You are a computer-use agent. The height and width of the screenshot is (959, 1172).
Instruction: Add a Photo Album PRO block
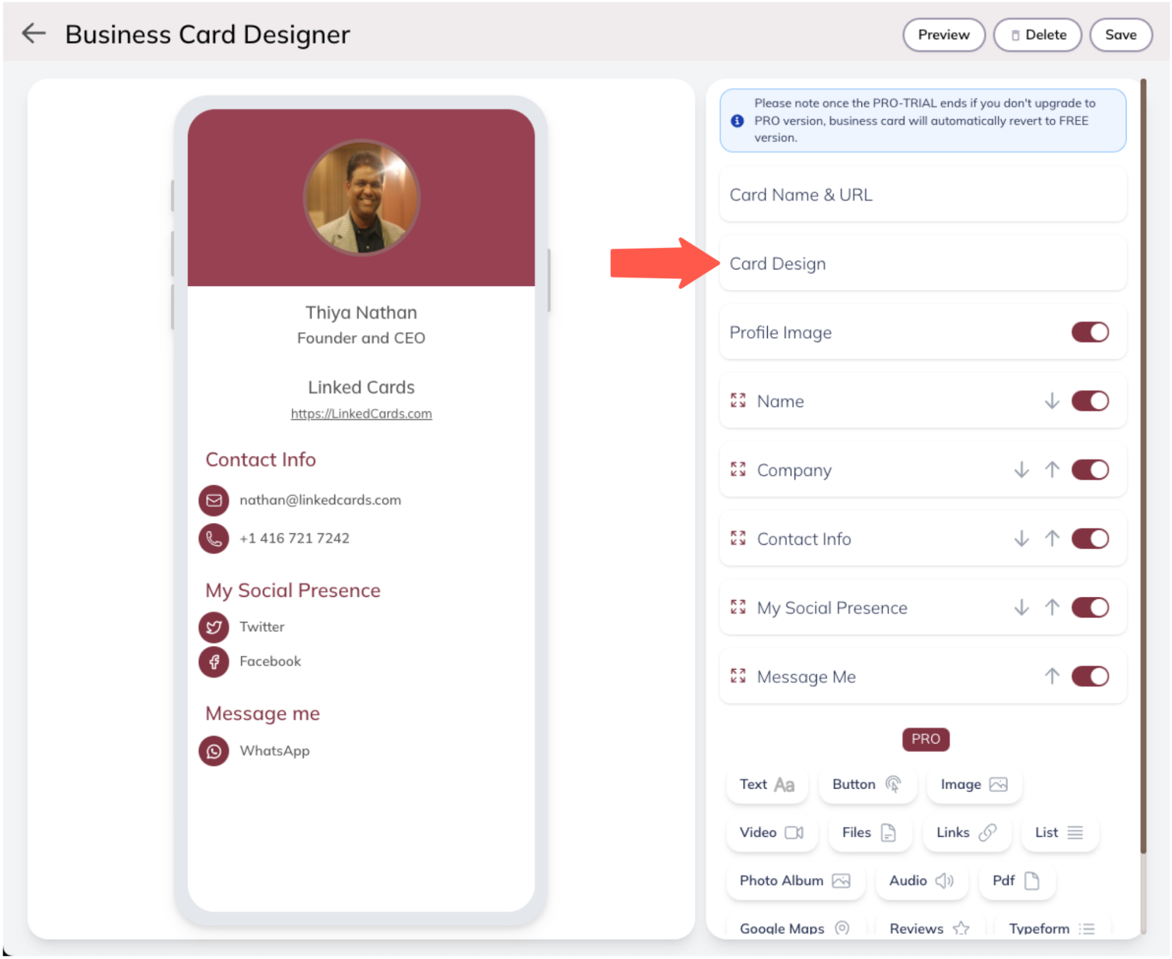(795, 881)
